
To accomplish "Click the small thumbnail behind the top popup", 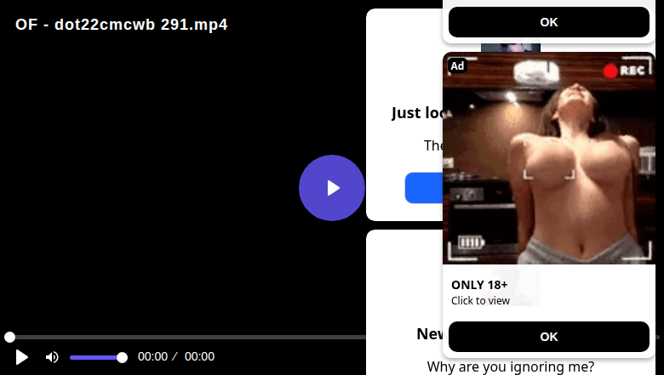I will point(511,48).
